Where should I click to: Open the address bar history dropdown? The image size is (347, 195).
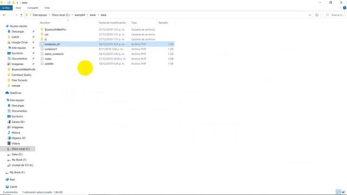(x=310, y=15)
